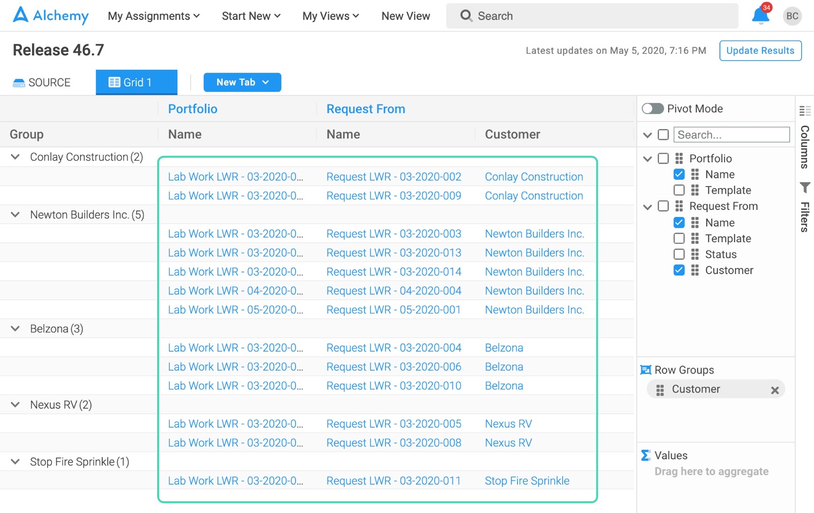Image resolution: width=814 pixels, height=513 pixels.
Task: Click the SOURCE tab icon
Action: 19,82
